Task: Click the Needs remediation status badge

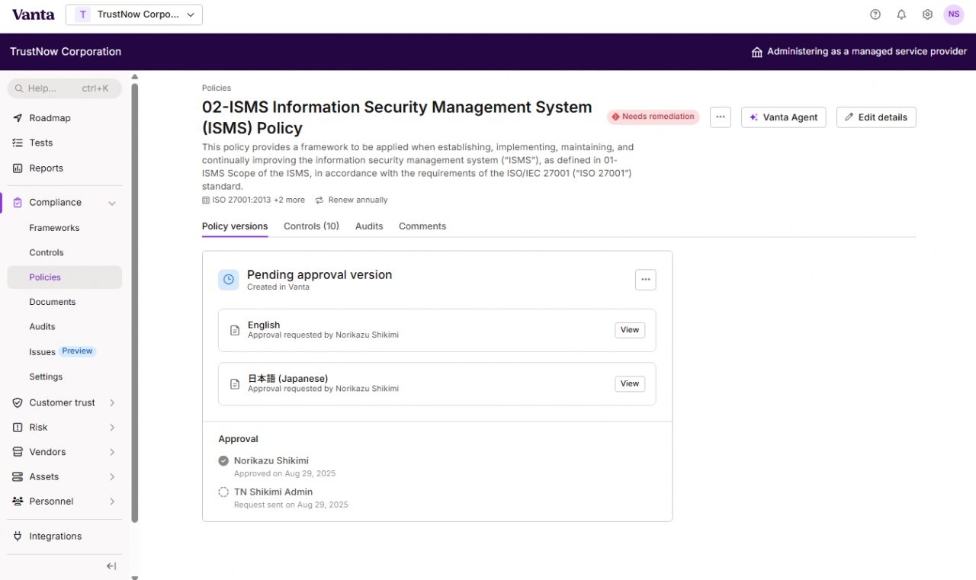Action: [653, 117]
